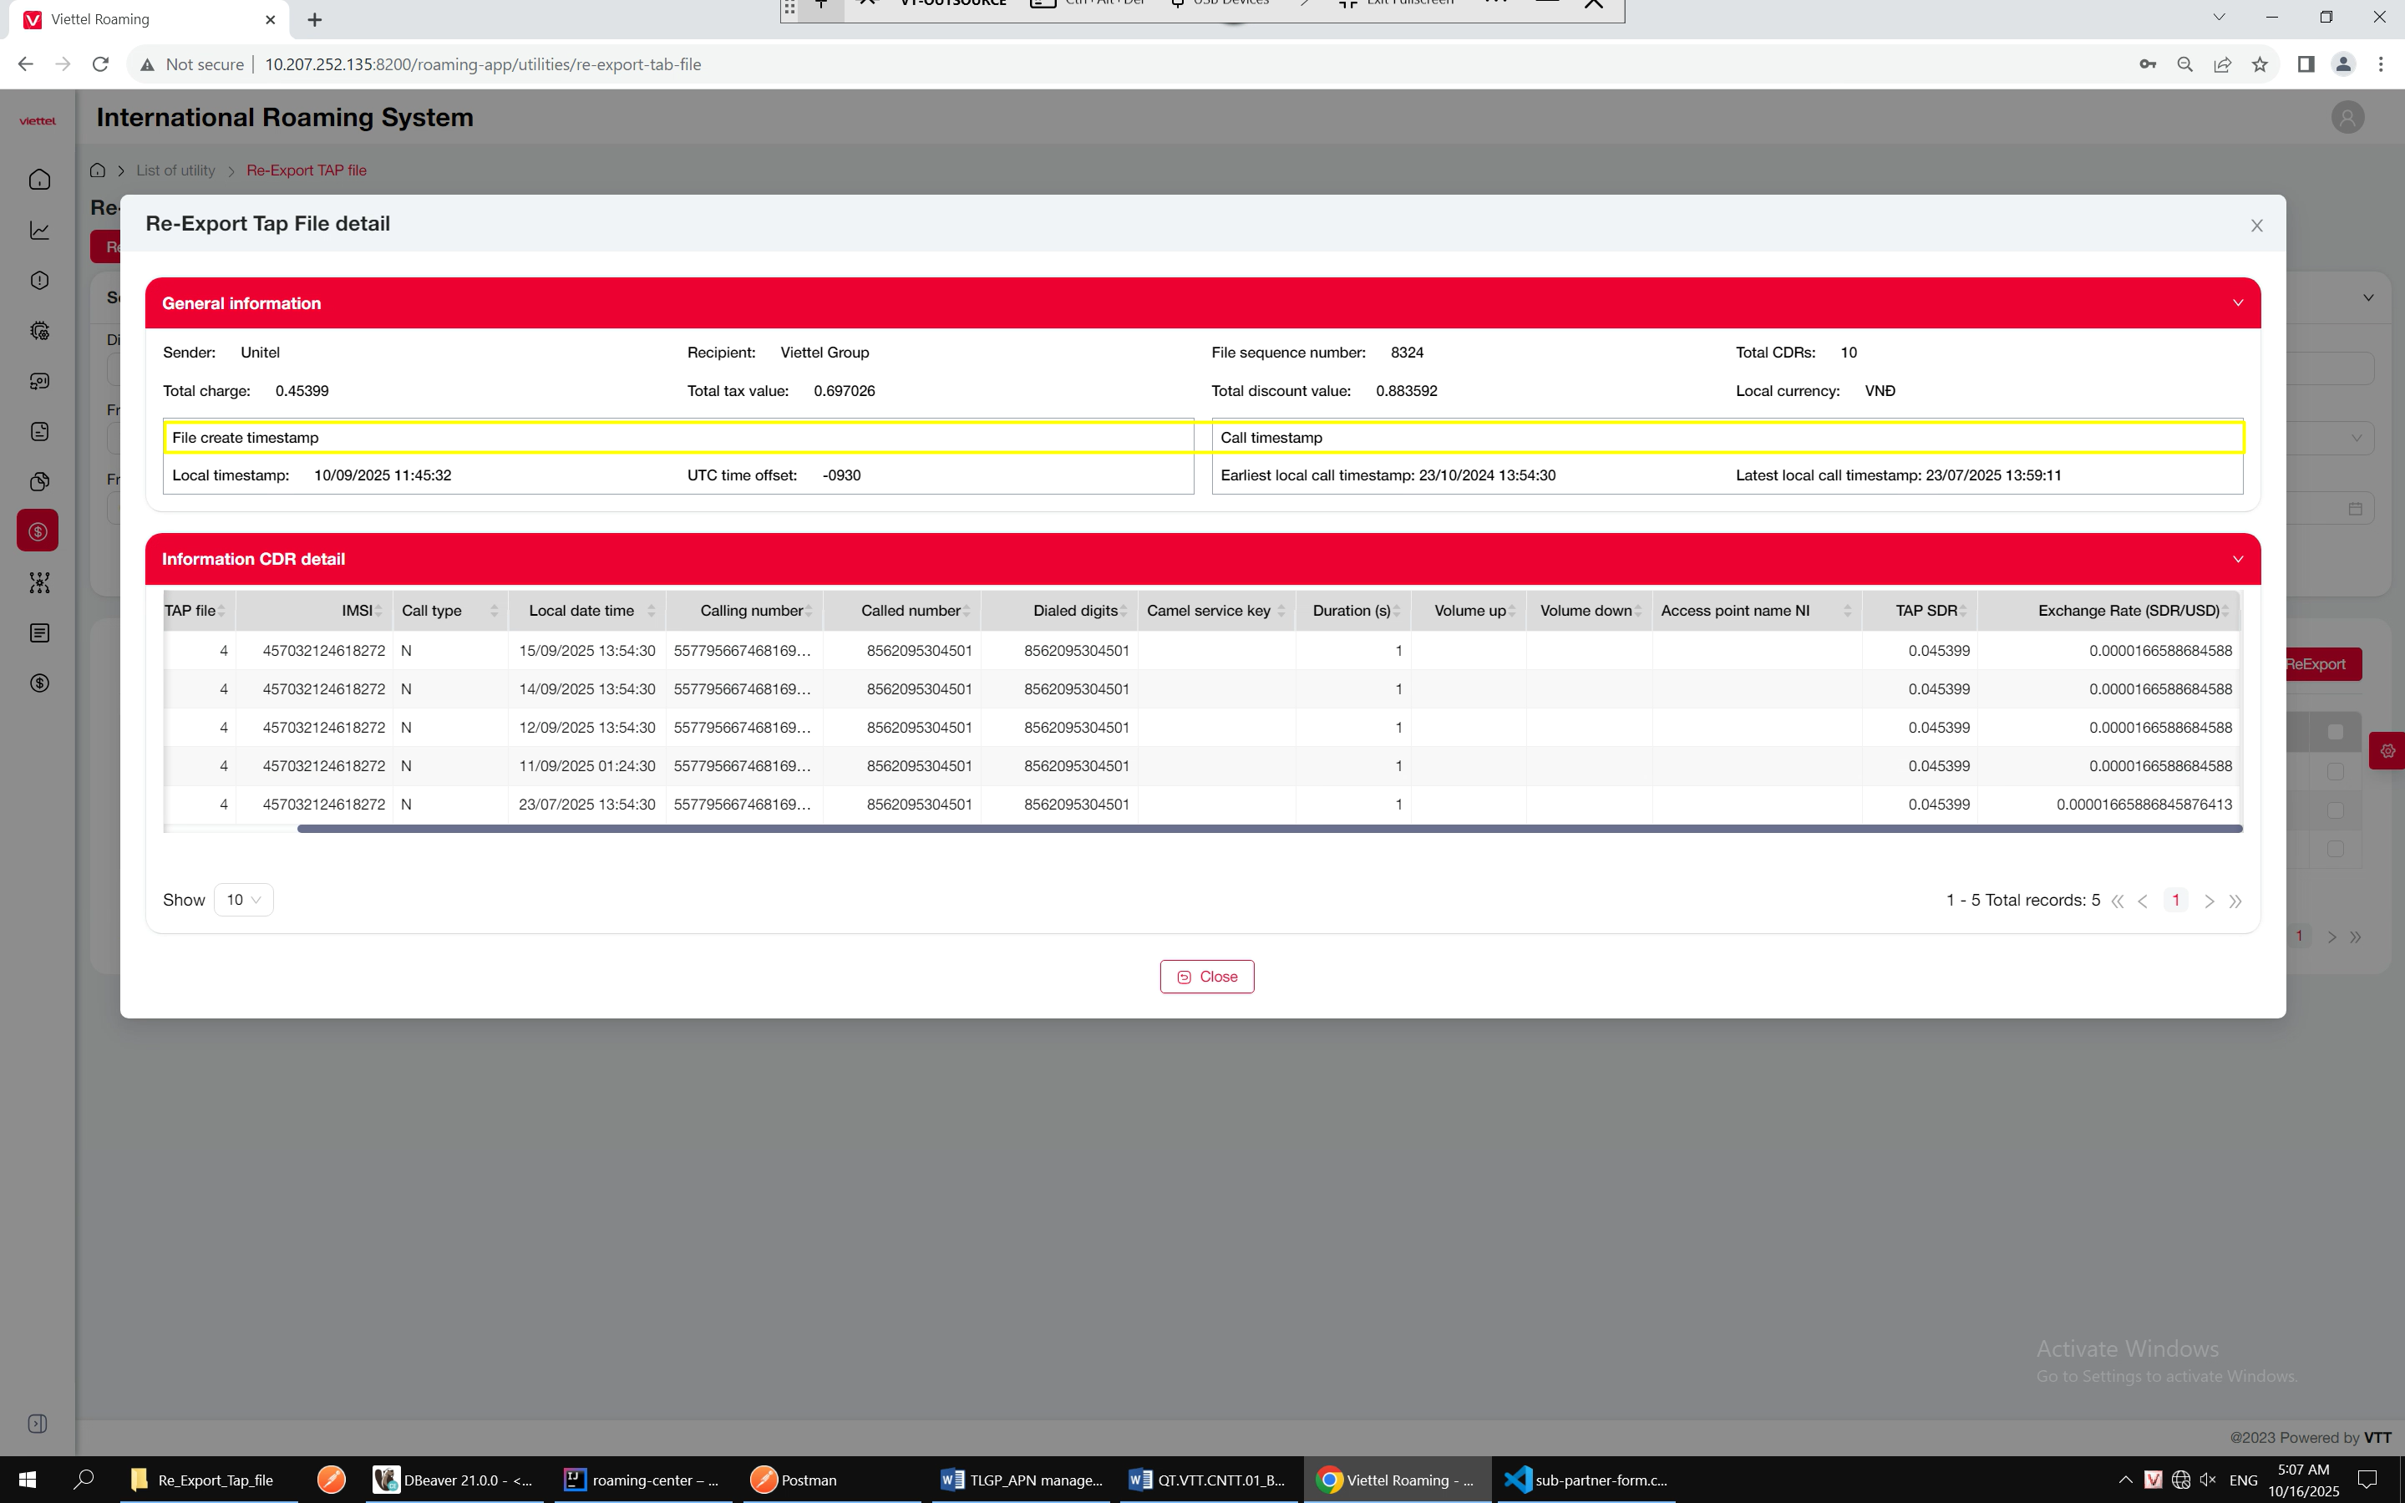Close the dialog with the X icon
This screenshot has width=2405, height=1503.
(2257, 226)
